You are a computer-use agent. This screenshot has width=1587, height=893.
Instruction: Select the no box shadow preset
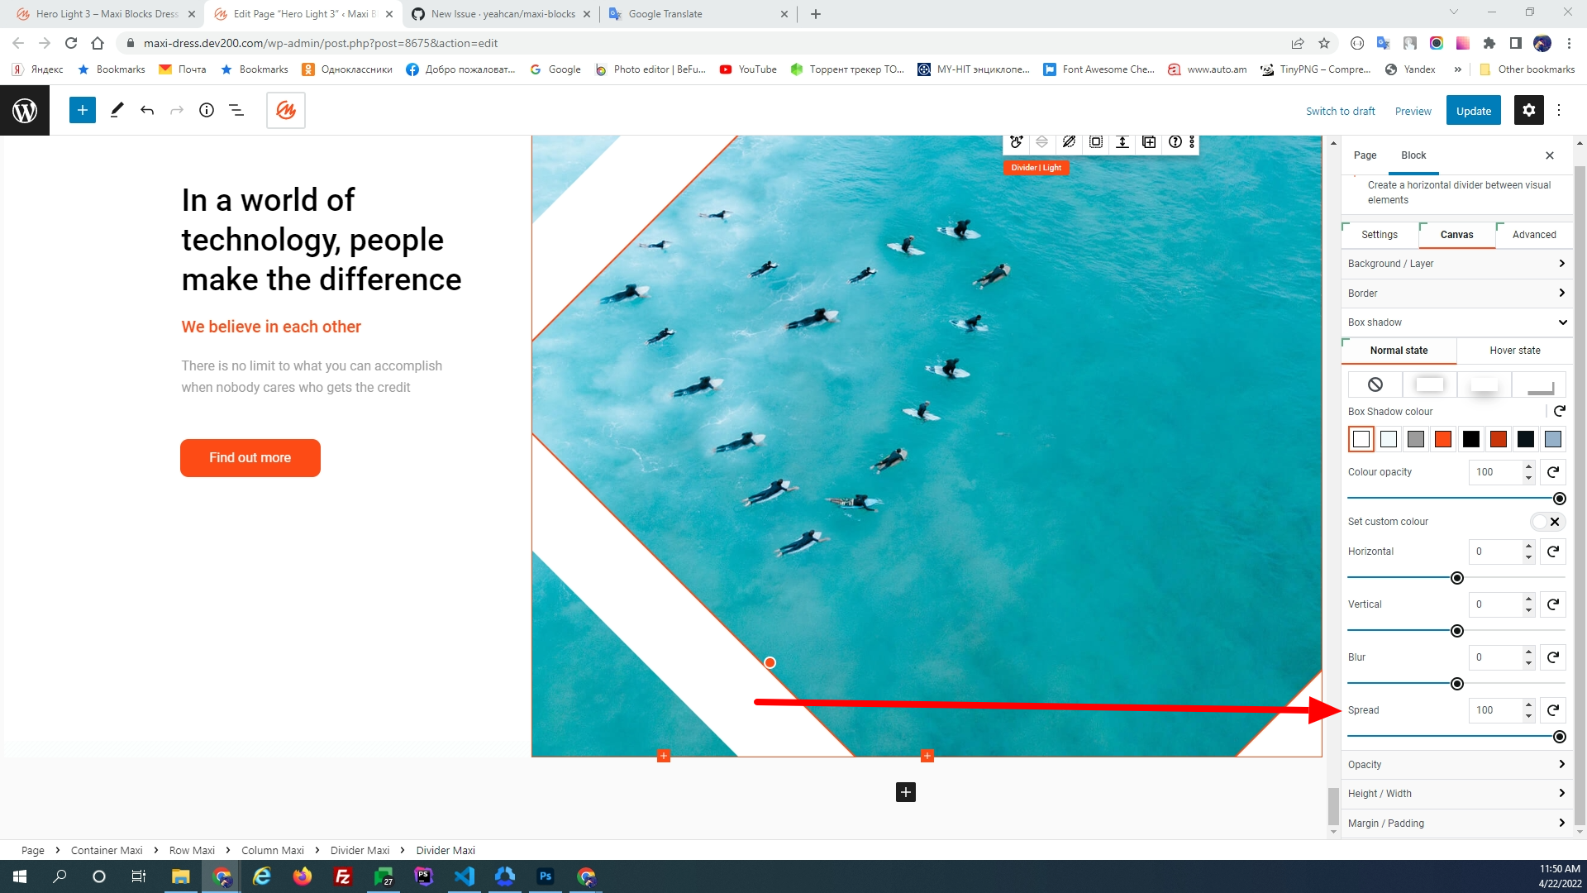[x=1375, y=384]
